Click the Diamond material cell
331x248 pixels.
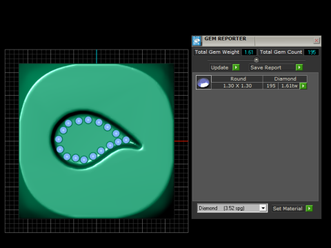tap(285, 79)
